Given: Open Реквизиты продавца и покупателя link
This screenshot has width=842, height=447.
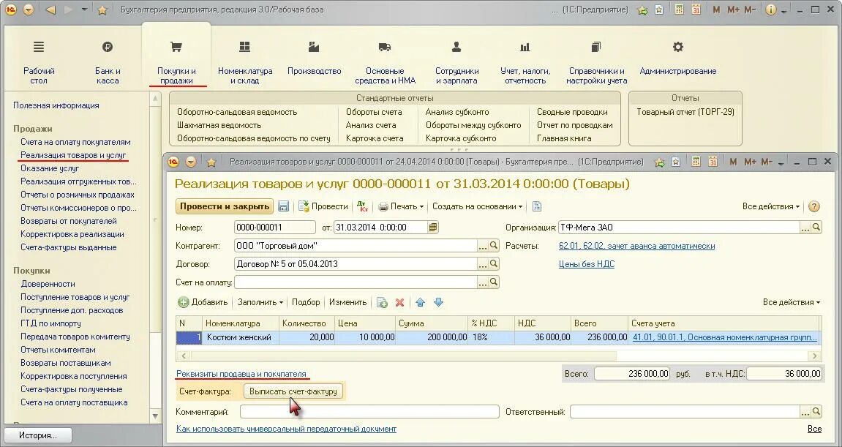Looking at the screenshot, I should 241,374.
